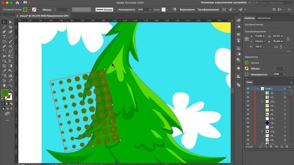
Task: Click the Recolor Artwork wheel icon
Action: [175, 10]
